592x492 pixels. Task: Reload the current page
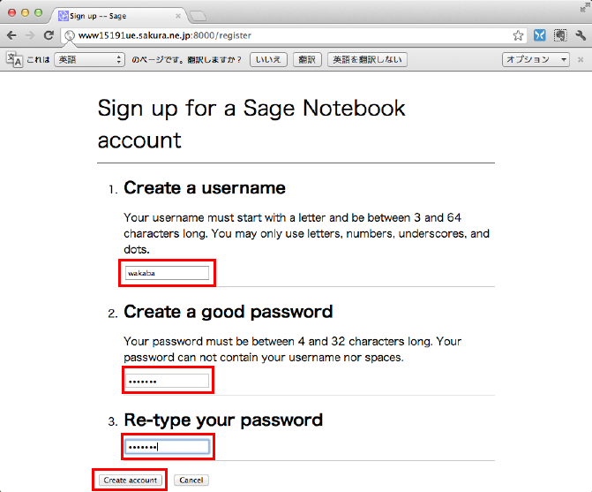coord(49,35)
